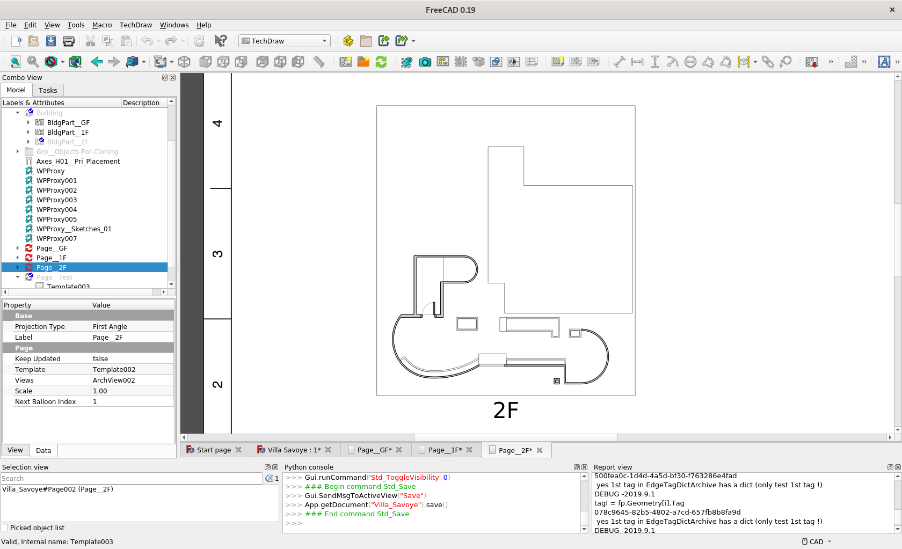The height and width of the screenshot is (549, 902).
Task: Click the Insert Projection Group icon
Action: click(443, 62)
